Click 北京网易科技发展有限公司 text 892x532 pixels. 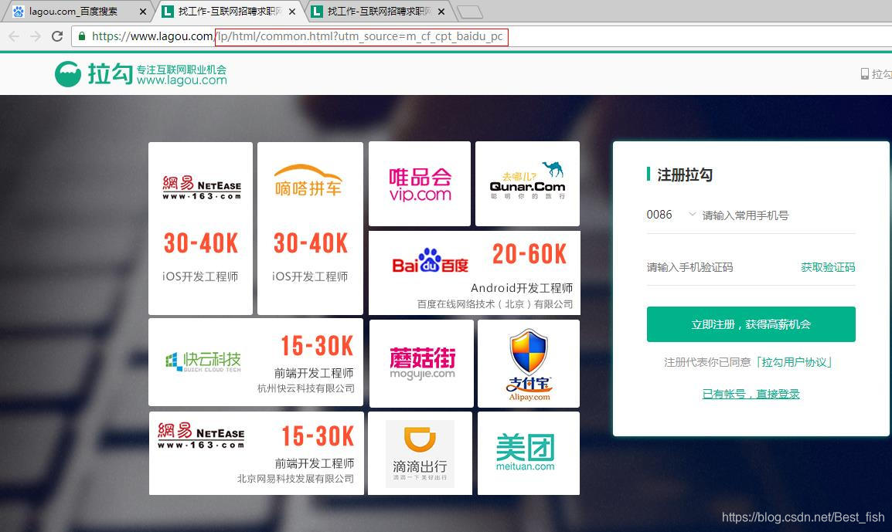click(x=295, y=479)
